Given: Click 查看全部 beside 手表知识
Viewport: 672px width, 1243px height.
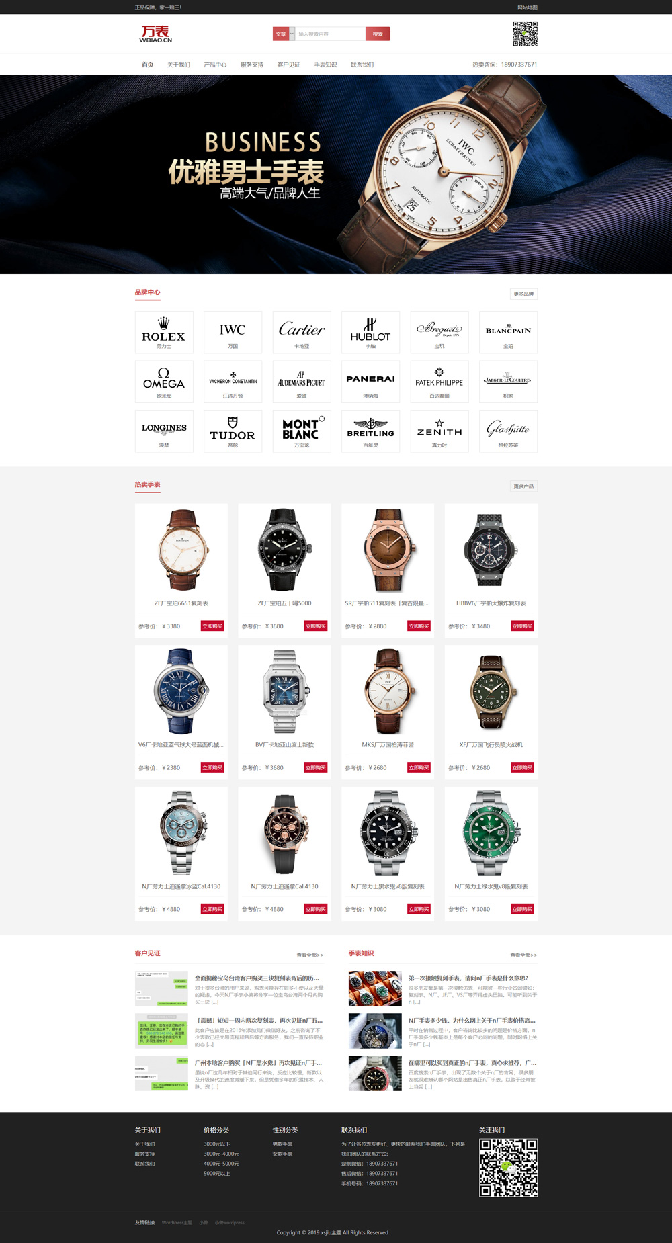Looking at the screenshot, I should (523, 955).
